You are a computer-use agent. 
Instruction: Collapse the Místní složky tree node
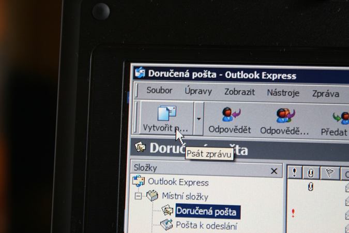point(138,196)
